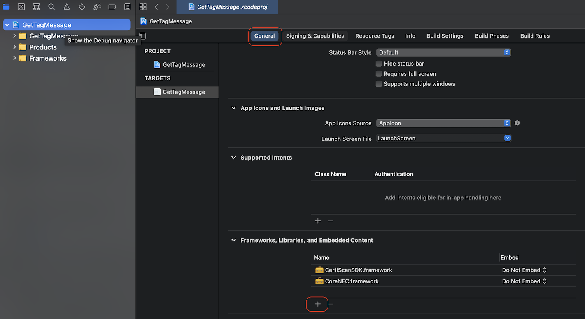This screenshot has width=585, height=319.
Task: Open the Find navigator magnifier
Action: pos(51,7)
